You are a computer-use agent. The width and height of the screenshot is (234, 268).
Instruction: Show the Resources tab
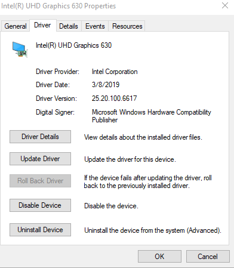[x=127, y=26]
